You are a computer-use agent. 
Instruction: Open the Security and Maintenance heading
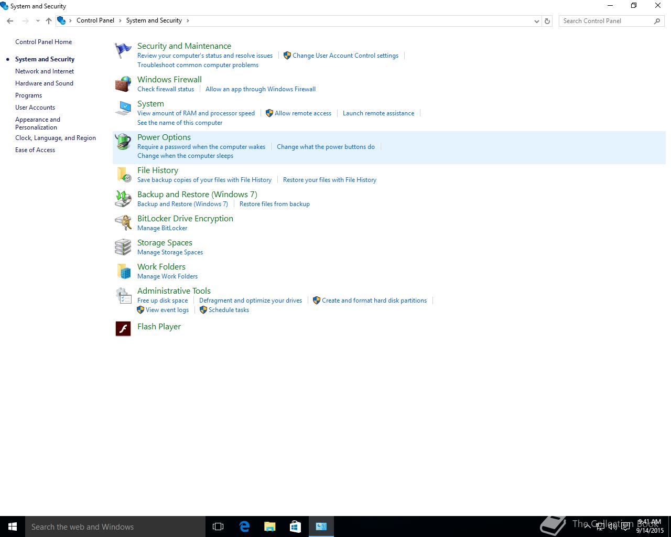coord(184,46)
